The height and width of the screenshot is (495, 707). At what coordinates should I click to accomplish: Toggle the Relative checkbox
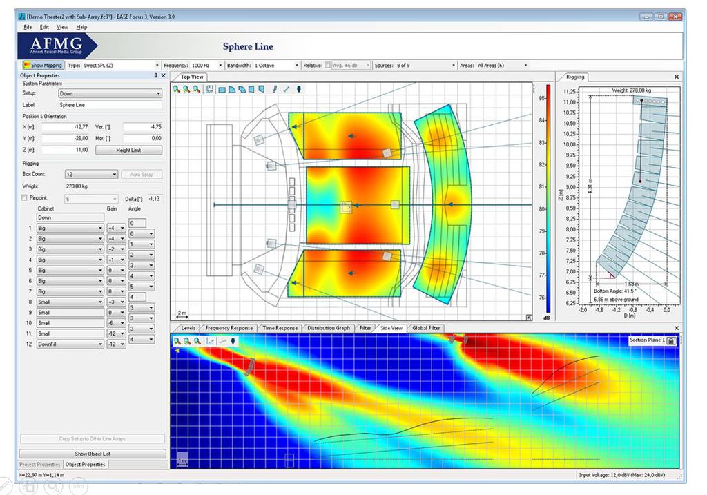click(327, 65)
